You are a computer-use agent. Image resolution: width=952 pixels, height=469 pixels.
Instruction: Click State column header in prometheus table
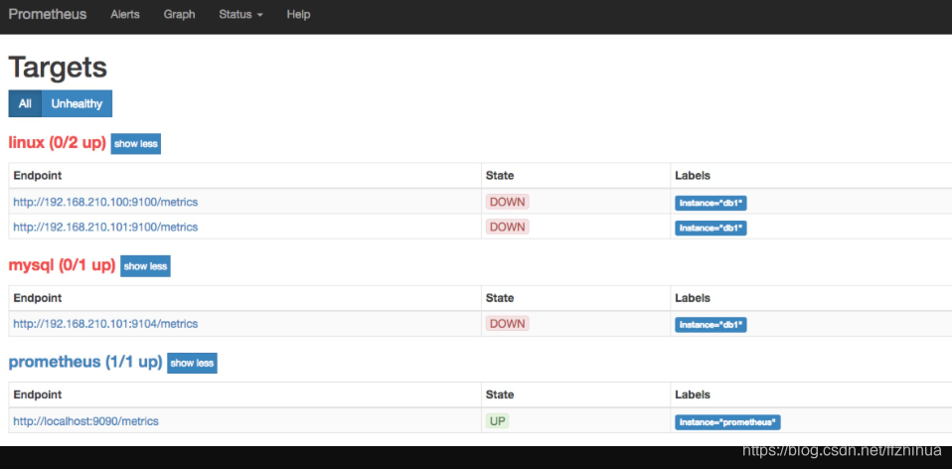[500, 394]
